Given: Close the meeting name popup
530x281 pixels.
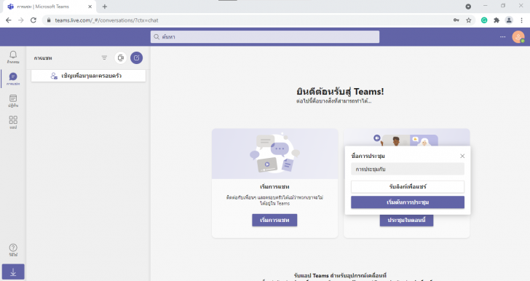Looking at the screenshot, I should click(462, 156).
